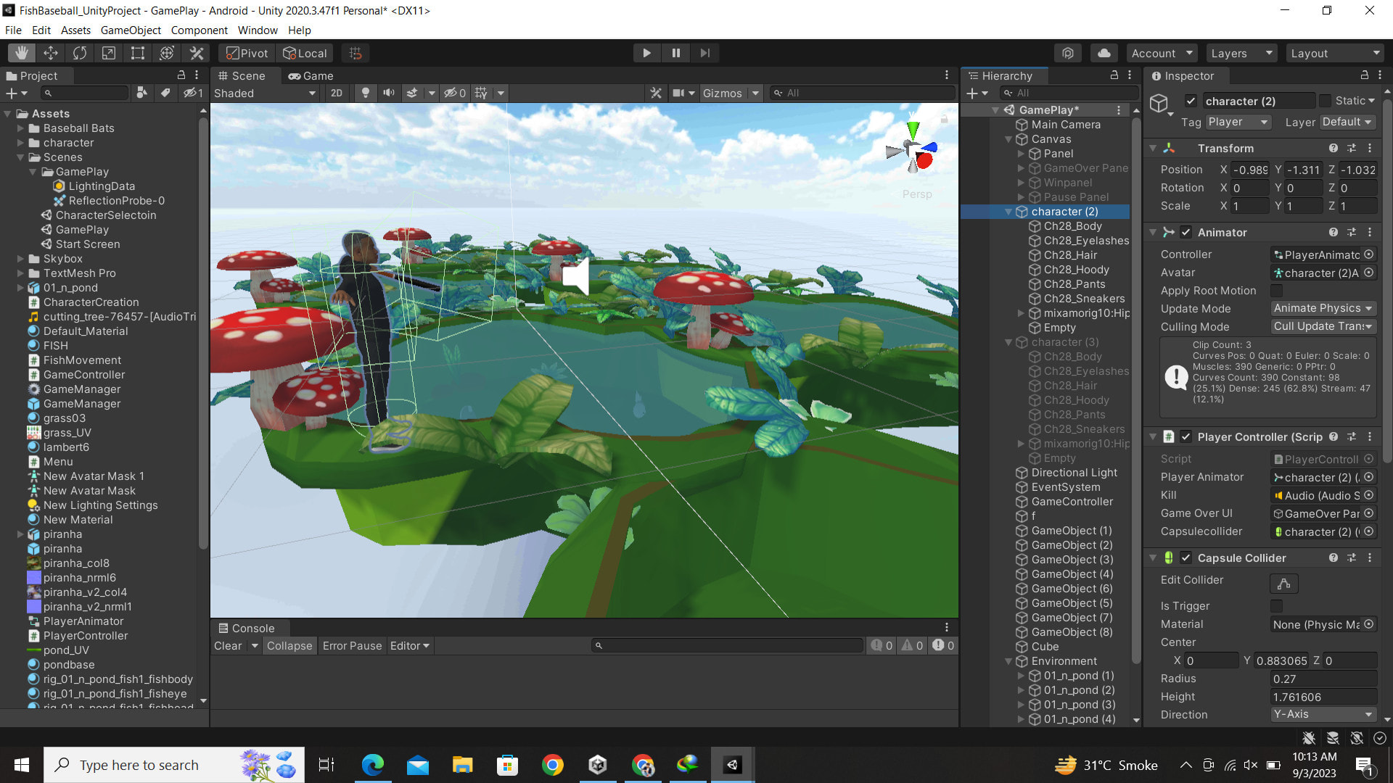1393x783 pixels.
Task: Click the Clear console button
Action: (x=228, y=646)
